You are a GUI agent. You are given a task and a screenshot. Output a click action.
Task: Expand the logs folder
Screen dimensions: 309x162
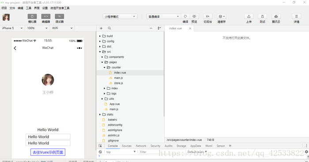click(105, 94)
